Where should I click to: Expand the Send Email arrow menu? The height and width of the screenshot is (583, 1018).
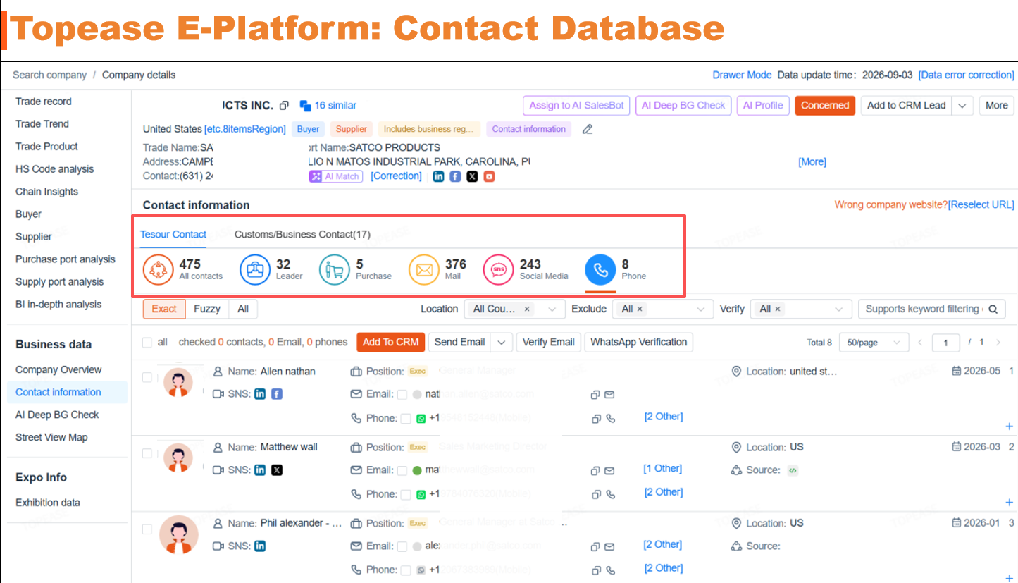501,343
